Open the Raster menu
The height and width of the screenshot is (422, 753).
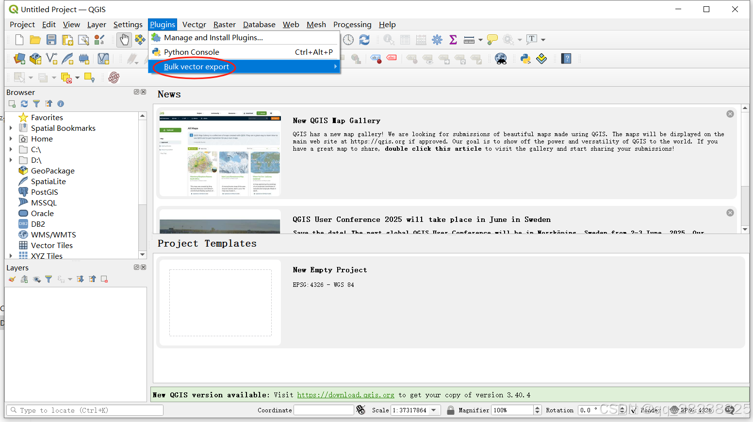[x=224, y=25]
